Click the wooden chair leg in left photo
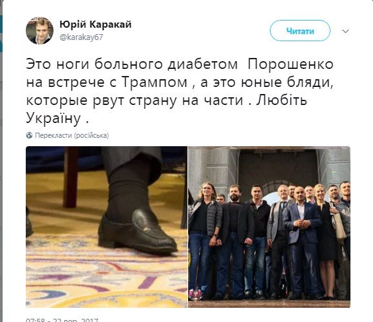Viewport: 373px width, 322px height. pos(70,177)
